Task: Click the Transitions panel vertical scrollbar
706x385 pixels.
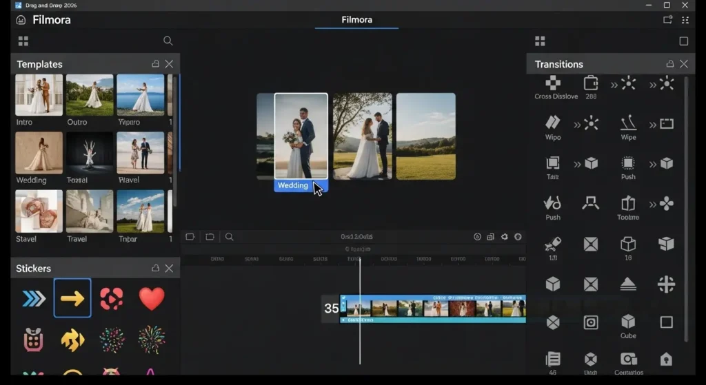Action: click(686, 207)
